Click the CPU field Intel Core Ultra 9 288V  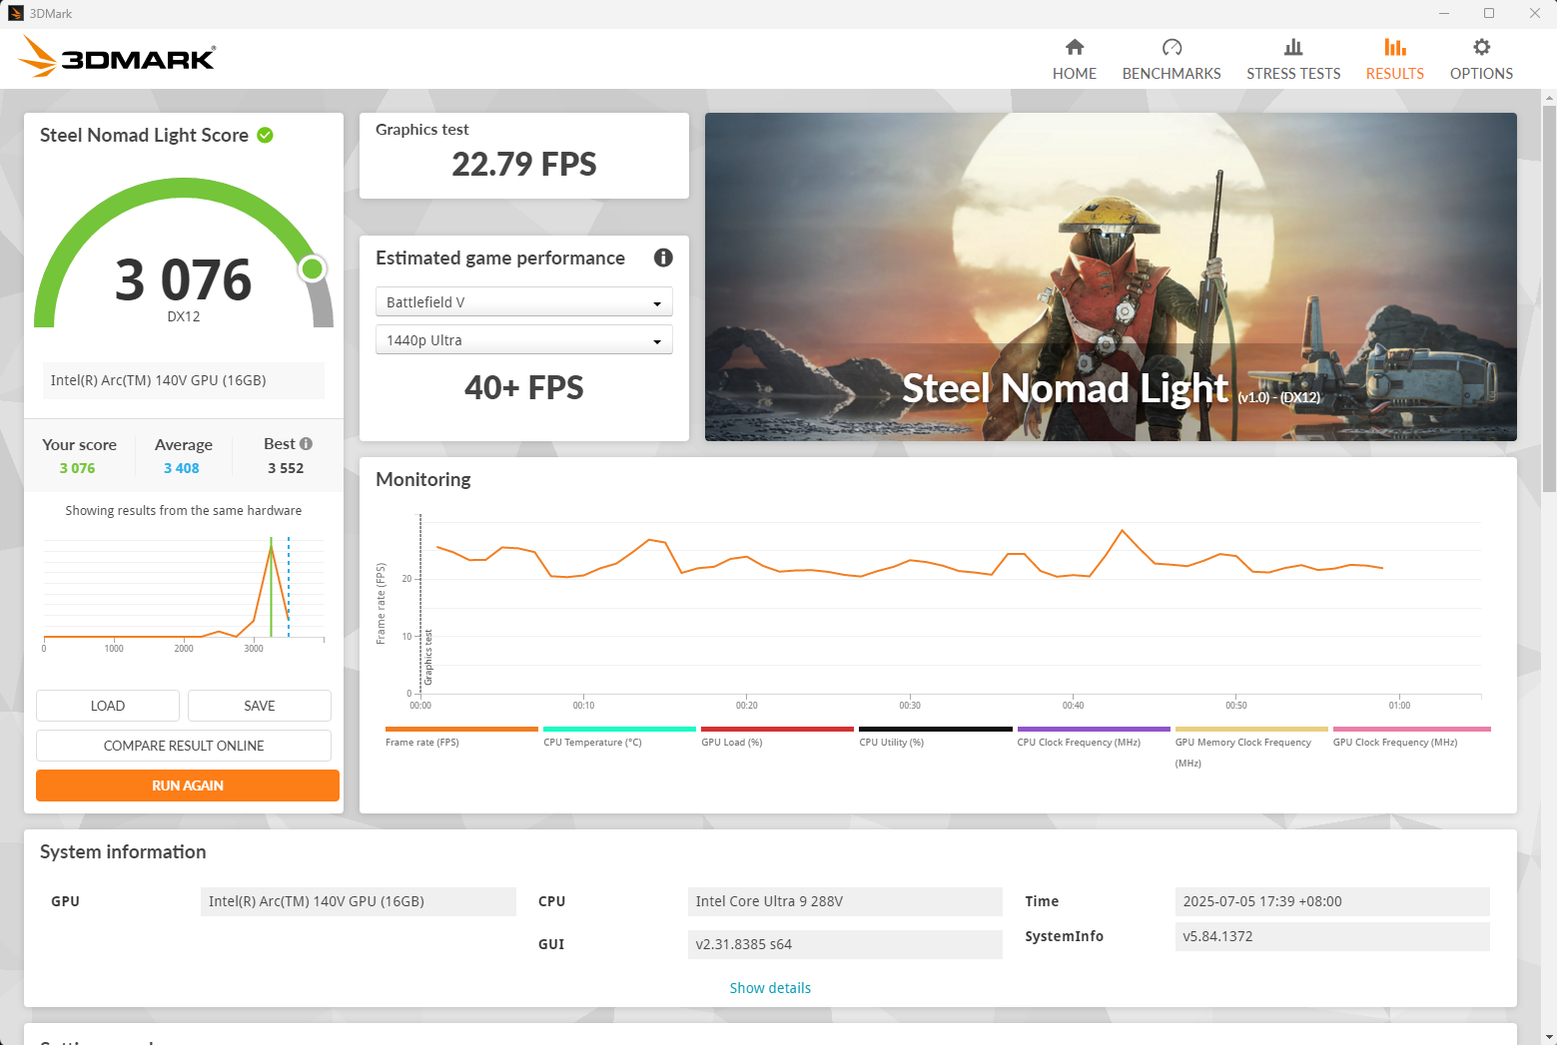845,901
